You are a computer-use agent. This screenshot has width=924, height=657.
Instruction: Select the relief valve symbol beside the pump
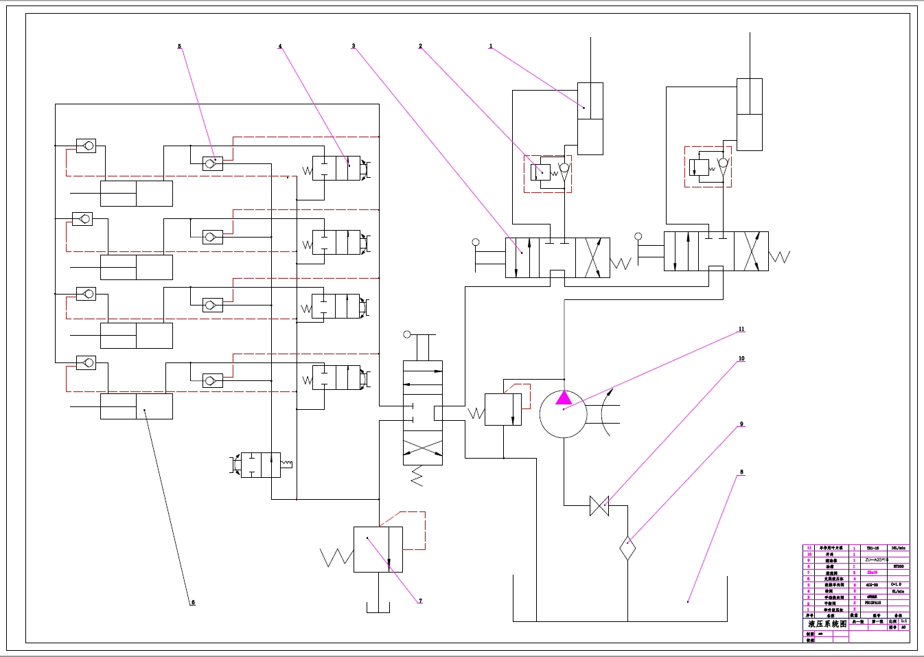click(x=503, y=409)
